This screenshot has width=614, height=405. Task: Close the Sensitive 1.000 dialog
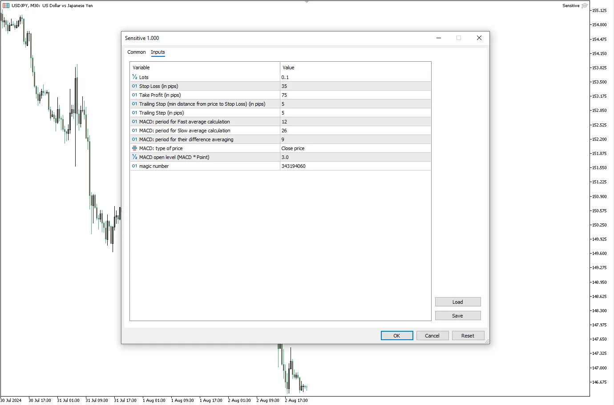coord(479,38)
